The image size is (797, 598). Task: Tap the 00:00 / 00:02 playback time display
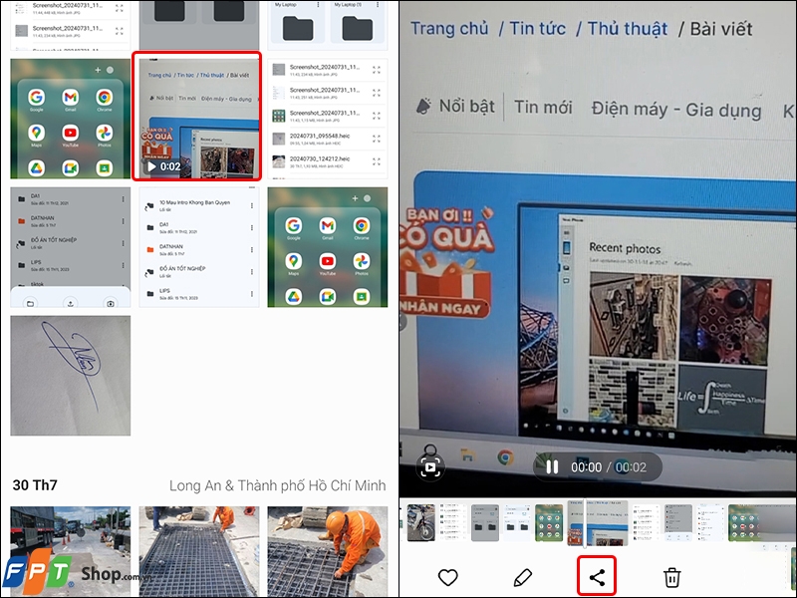coord(609,466)
